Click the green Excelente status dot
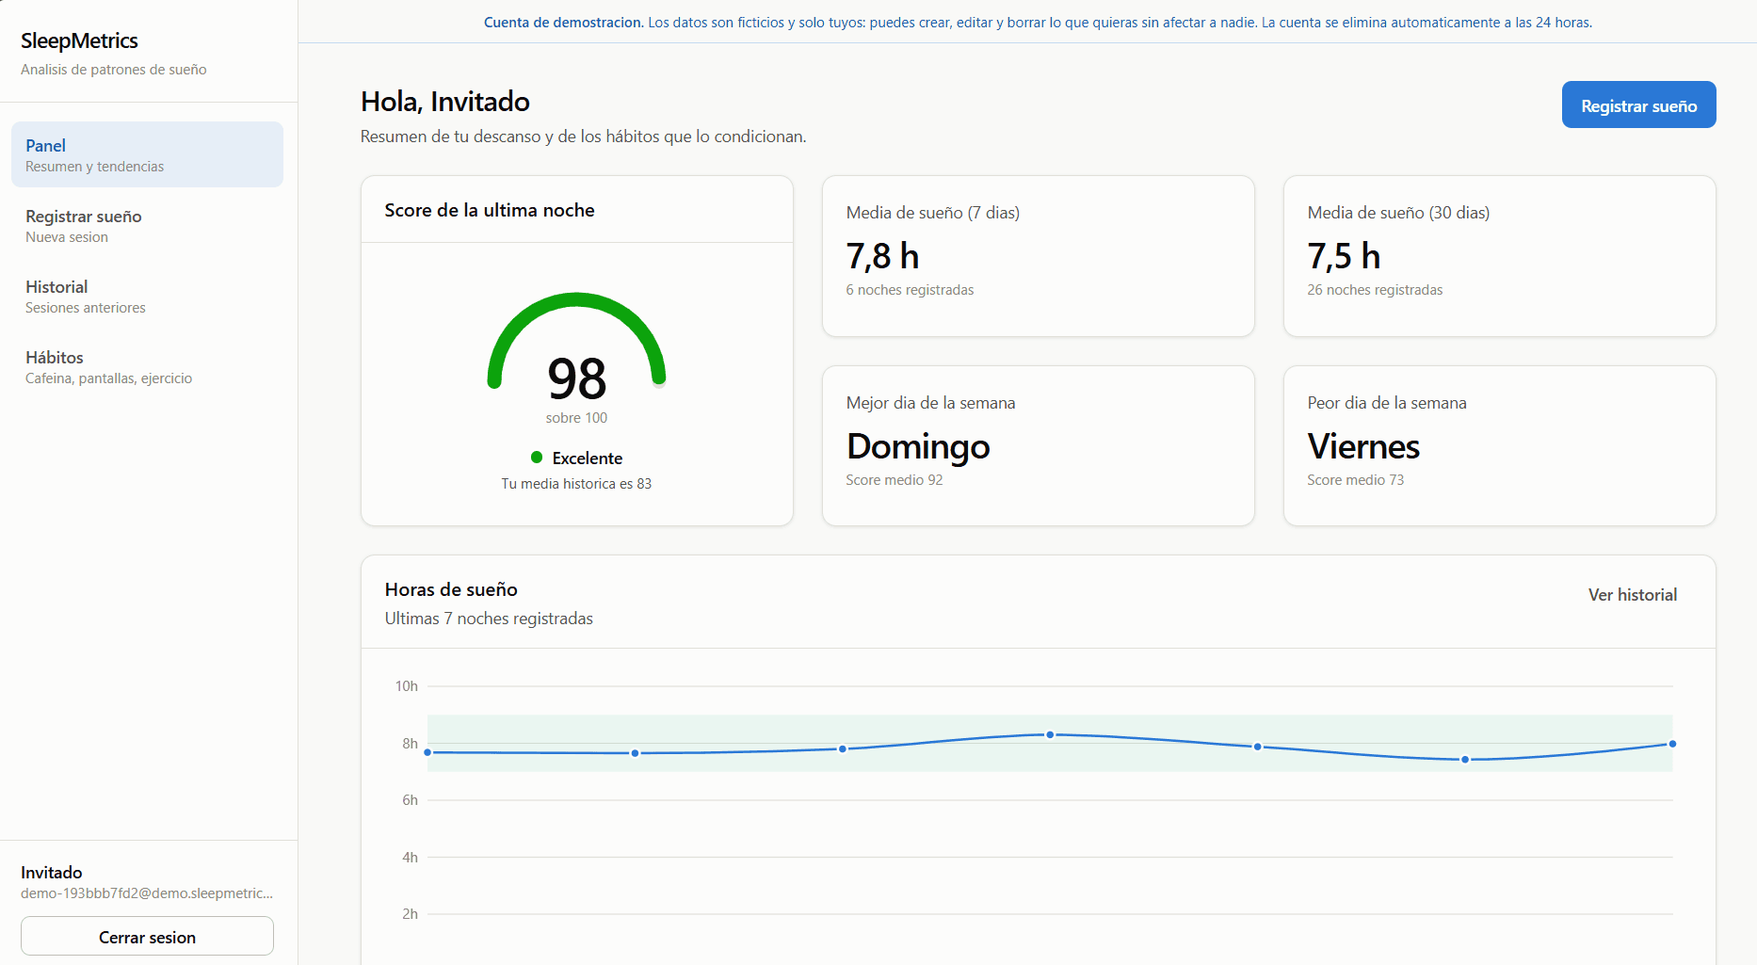Image resolution: width=1757 pixels, height=965 pixels. coord(537,458)
